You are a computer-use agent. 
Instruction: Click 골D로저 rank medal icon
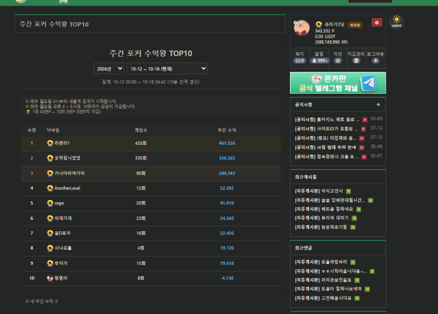point(50,233)
